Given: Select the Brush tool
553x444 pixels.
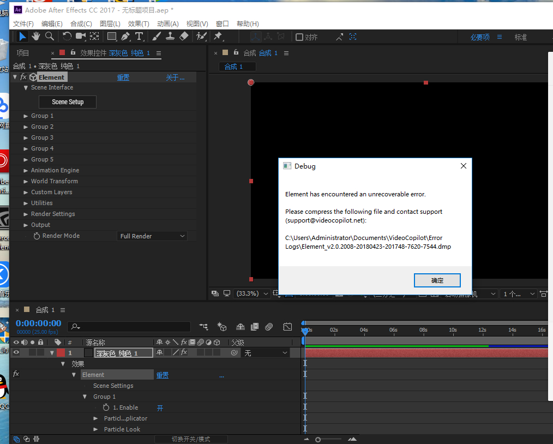Looking at the screenshot, I should [x=157, y=37].
